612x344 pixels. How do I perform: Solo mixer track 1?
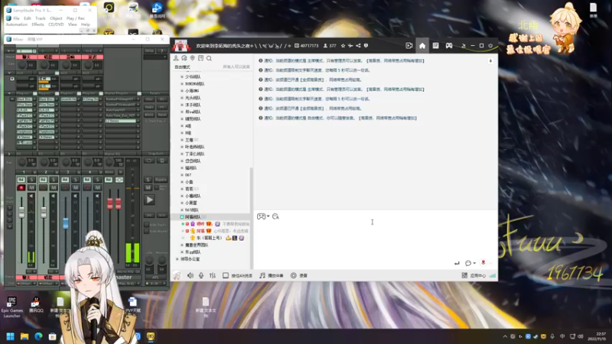pos(31,180)
